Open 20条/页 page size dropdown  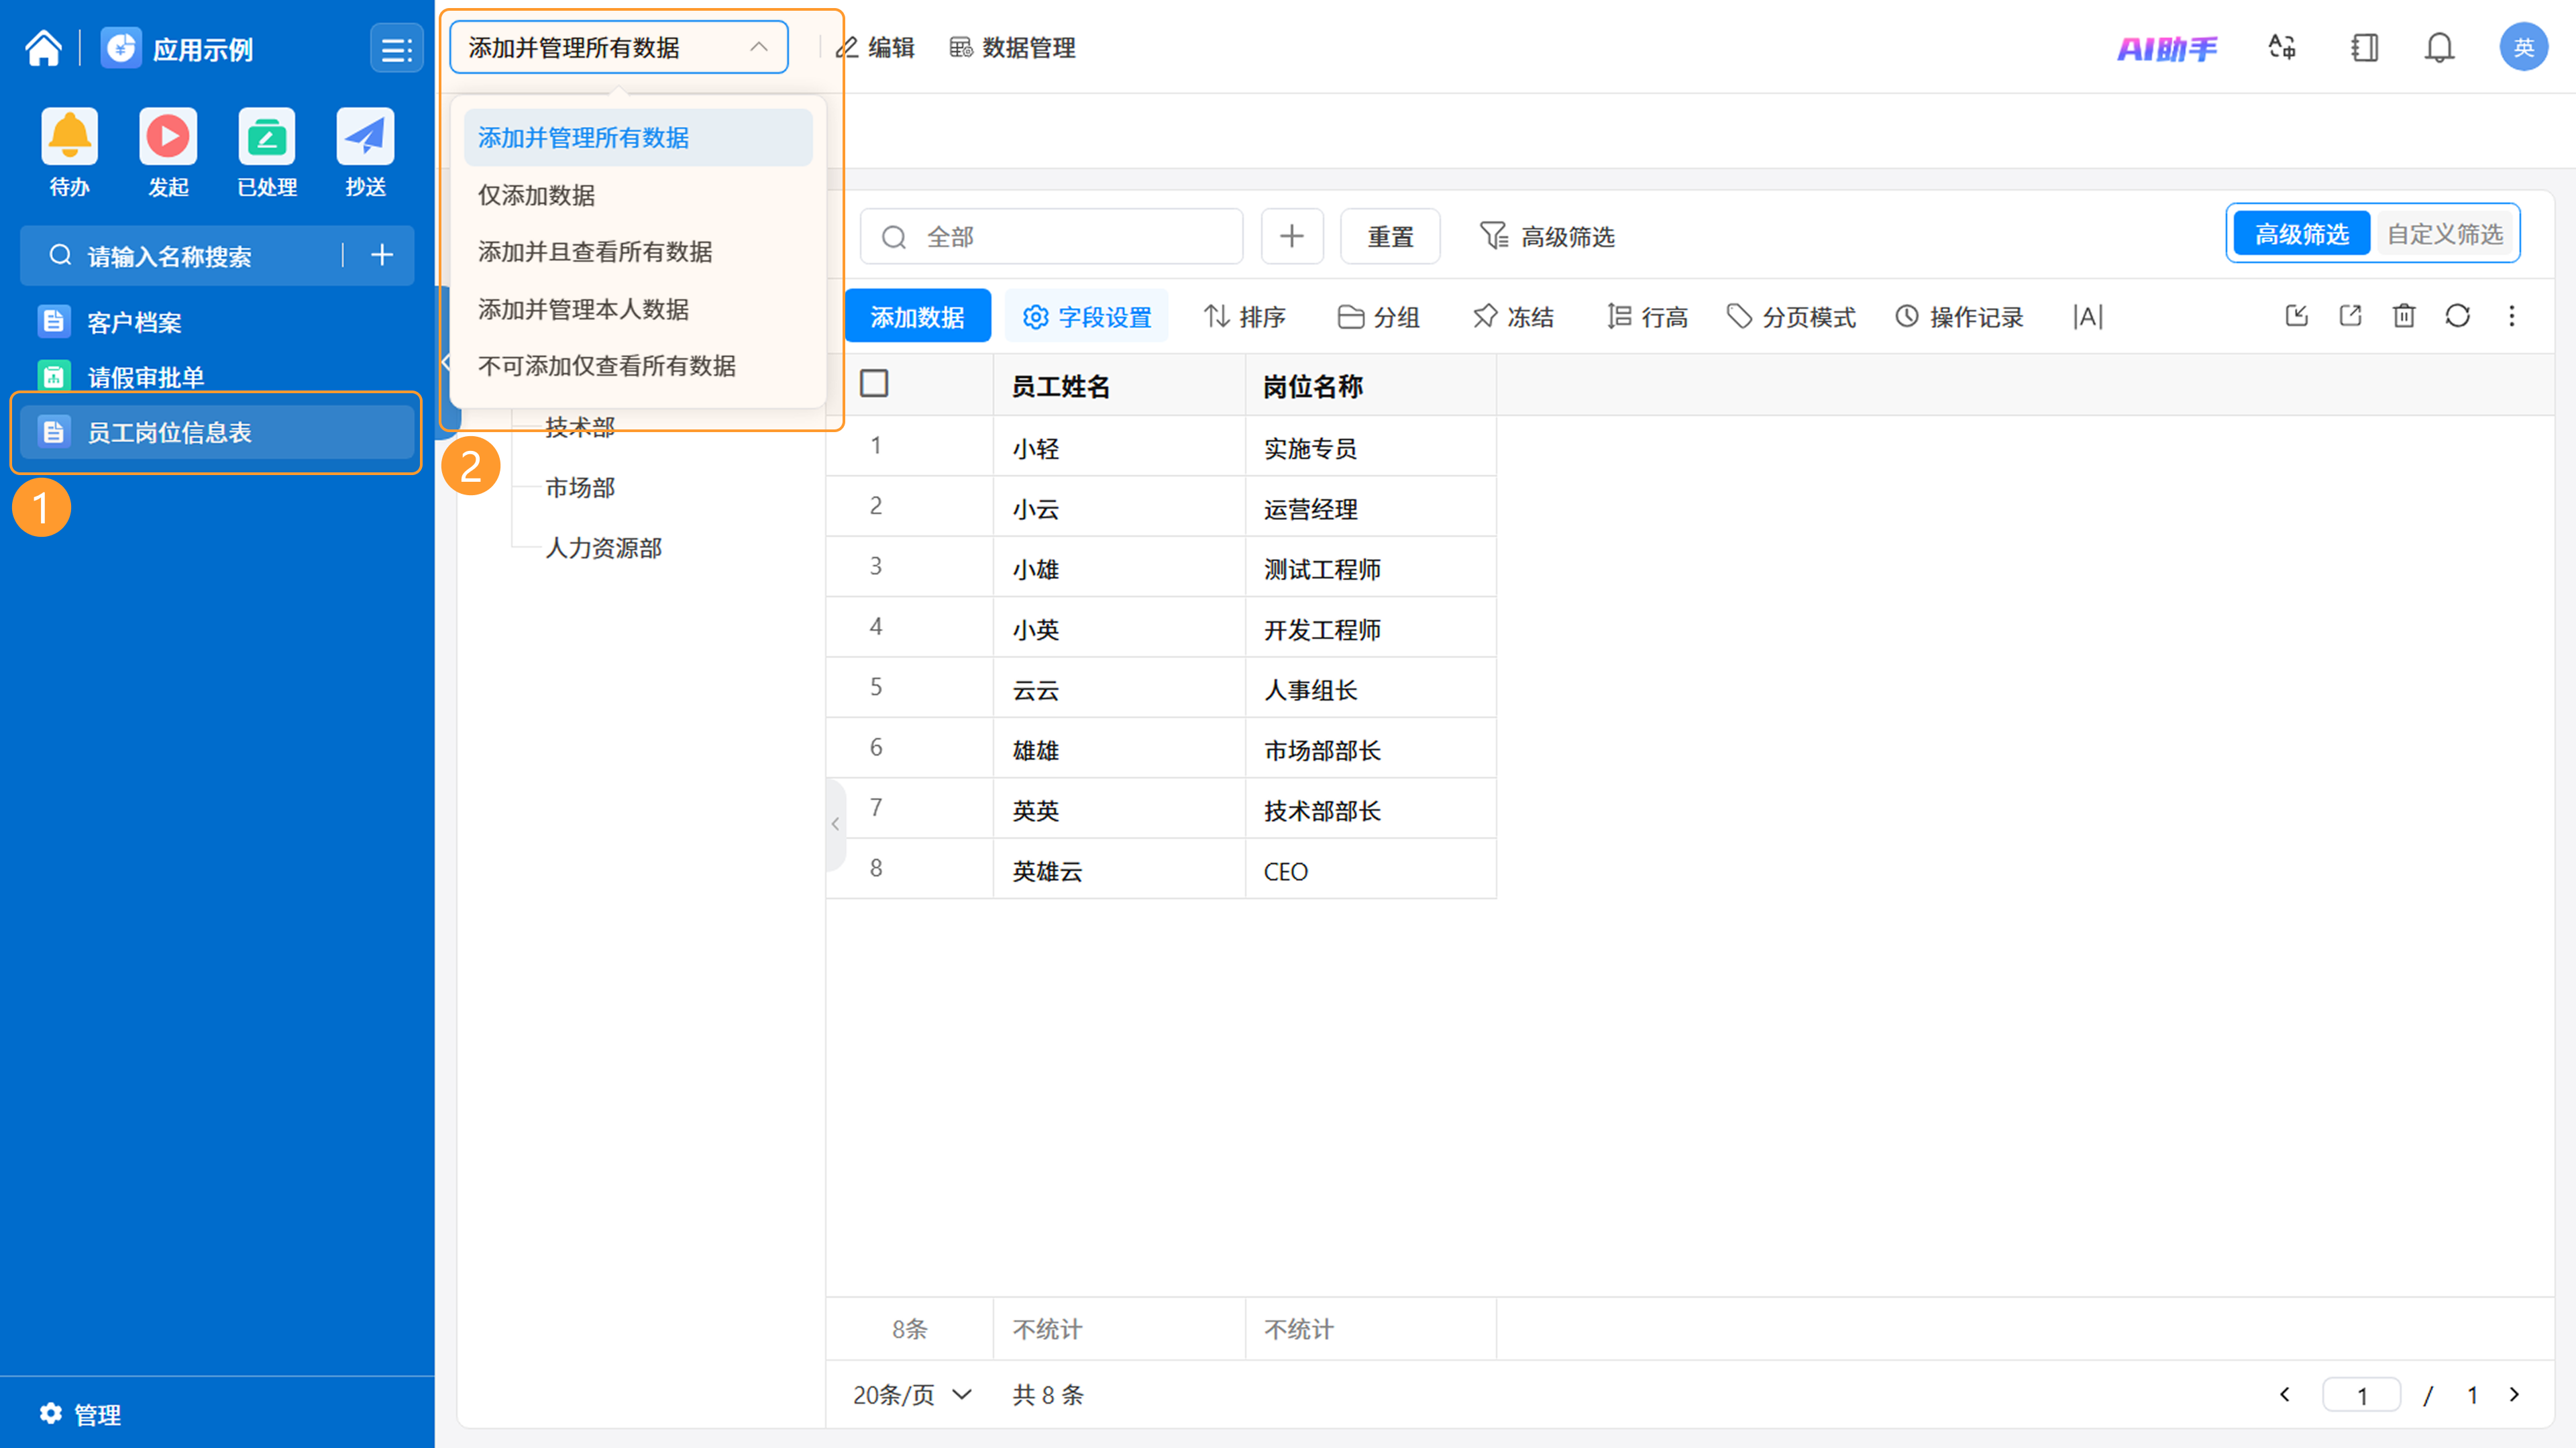point(912,1394)
